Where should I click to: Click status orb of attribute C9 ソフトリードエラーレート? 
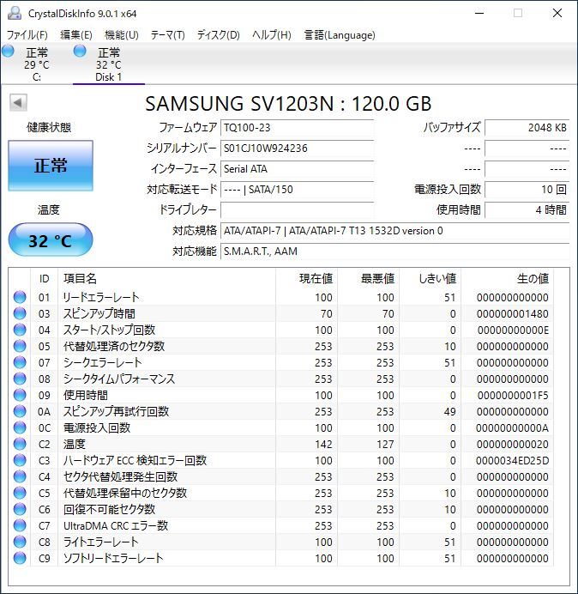20,558
